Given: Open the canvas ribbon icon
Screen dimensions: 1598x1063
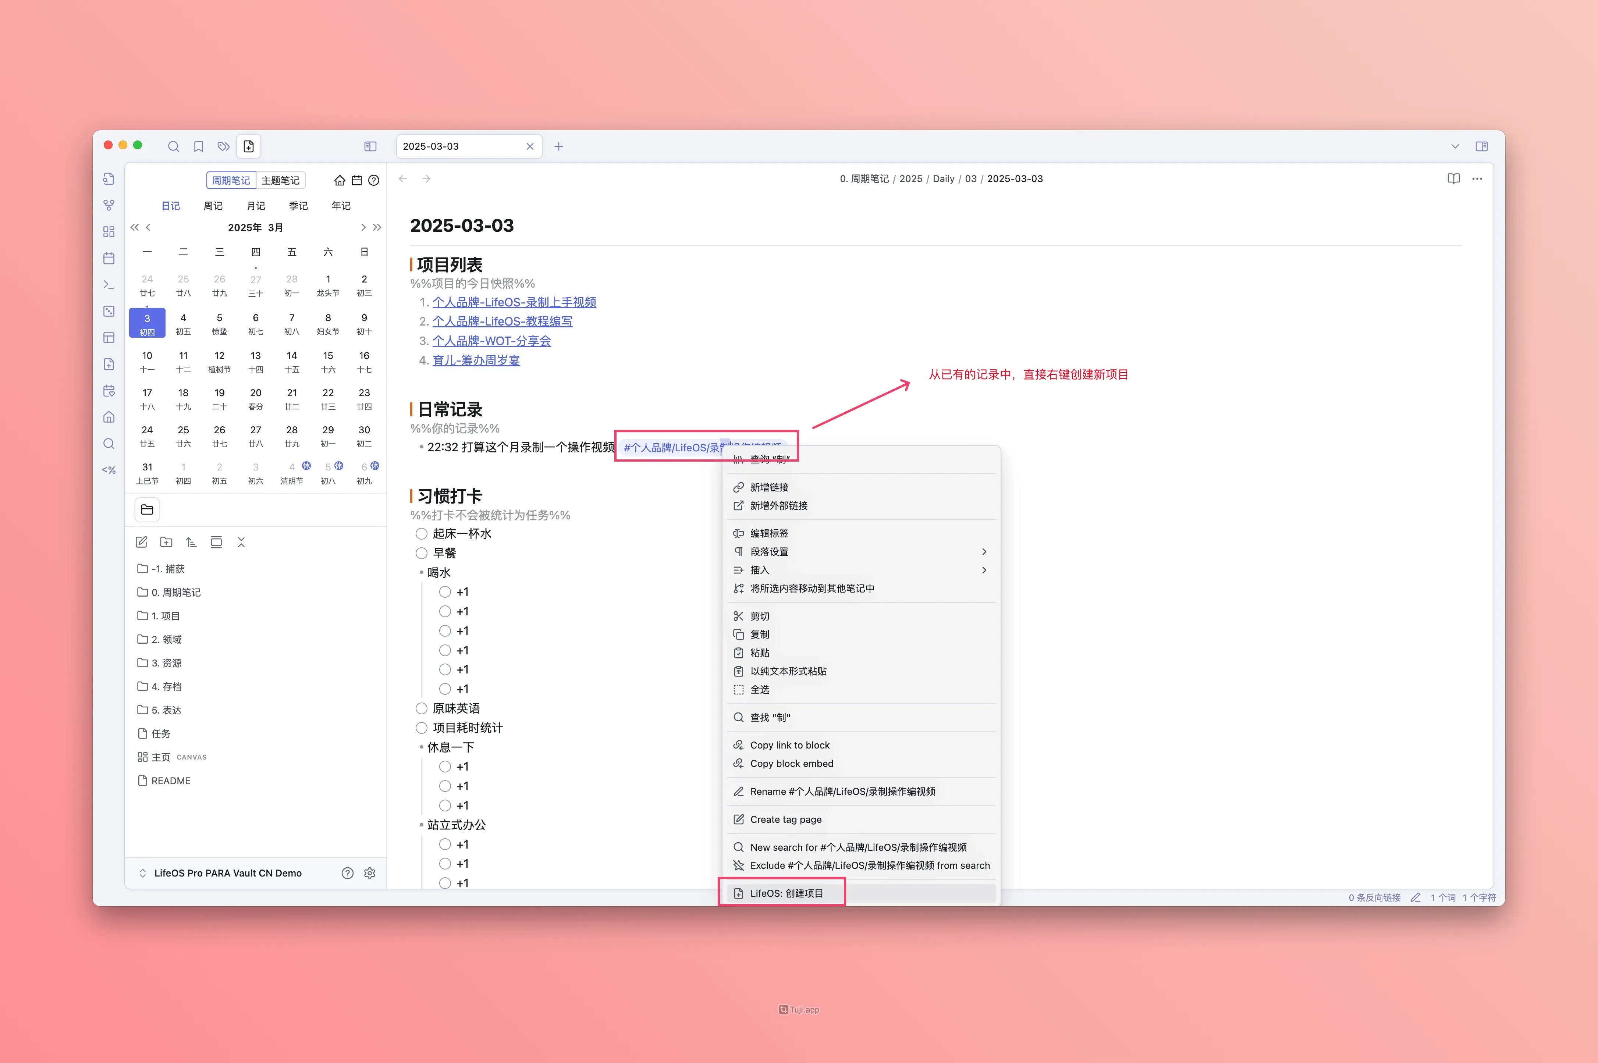Looking at the screenshot, I should [x=109, y=232].
